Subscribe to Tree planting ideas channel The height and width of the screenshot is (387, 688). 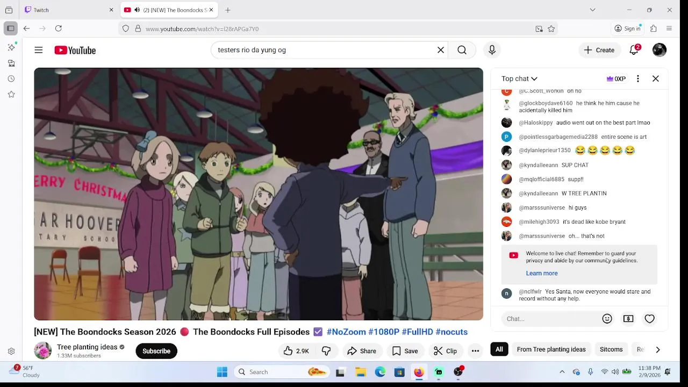click(156, 351)
